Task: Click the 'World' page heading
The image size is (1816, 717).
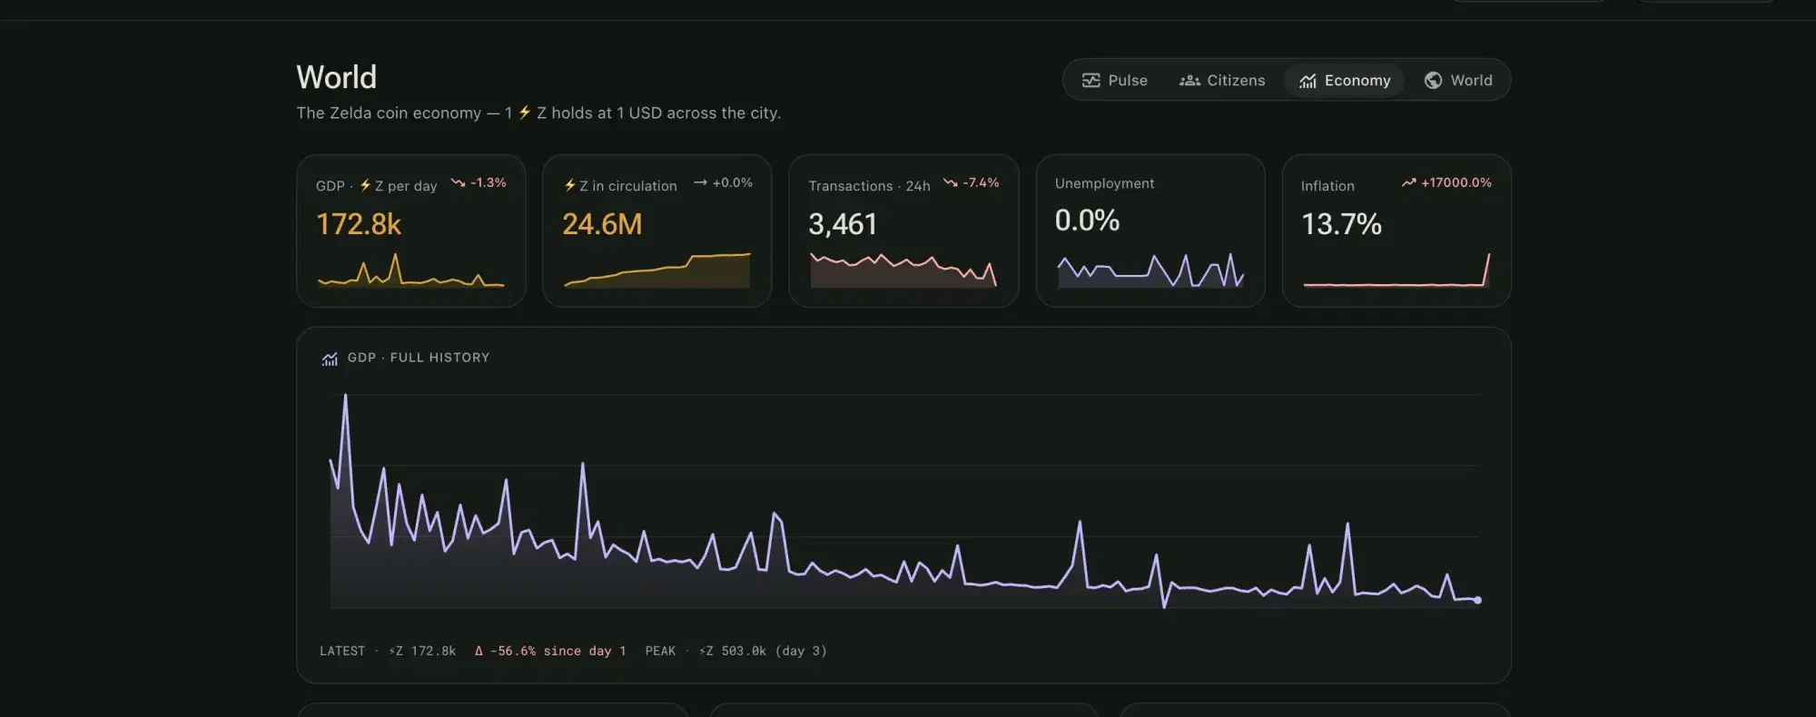Action: coord(336,77)
